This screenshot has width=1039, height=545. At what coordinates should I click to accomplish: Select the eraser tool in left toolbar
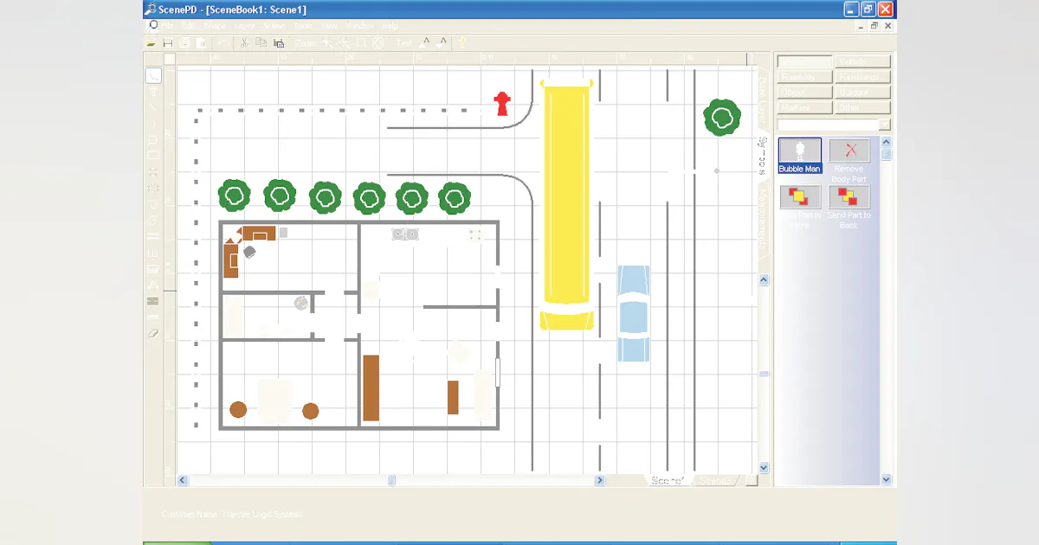153,333
